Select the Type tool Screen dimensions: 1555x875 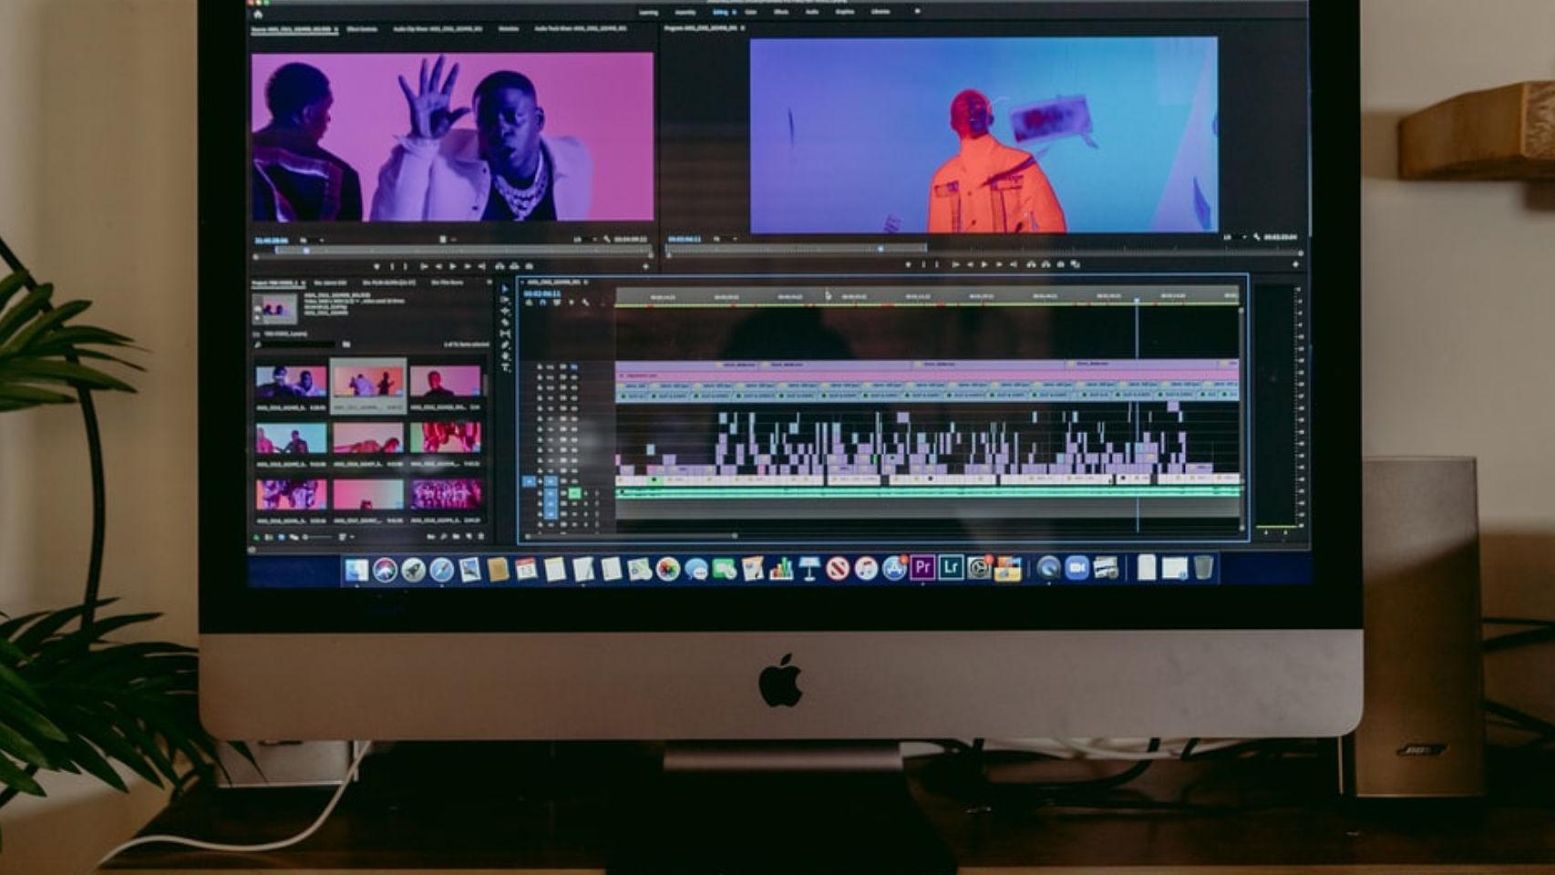click(x=505, y=366)
